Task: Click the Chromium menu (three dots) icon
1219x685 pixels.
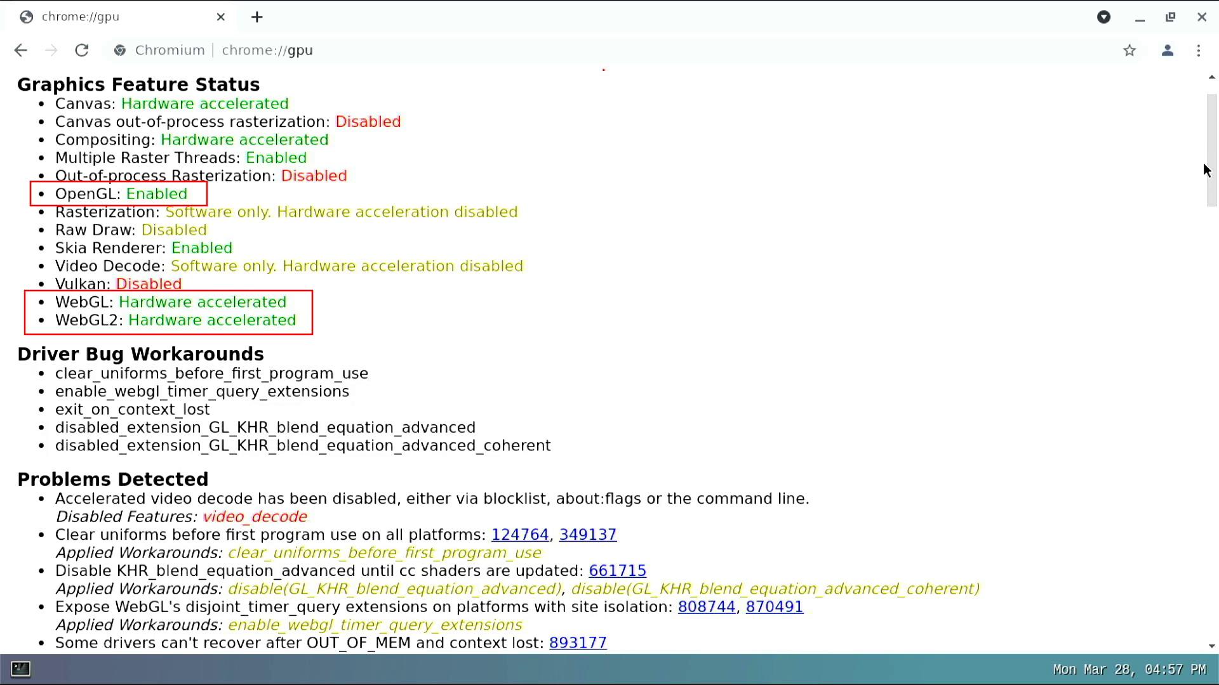Action: point(1199,50)
